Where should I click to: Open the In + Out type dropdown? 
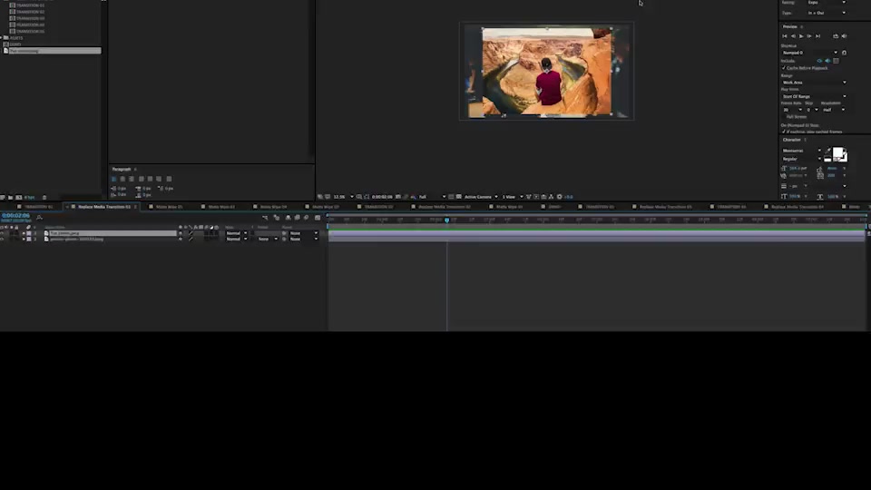[827, 13]
